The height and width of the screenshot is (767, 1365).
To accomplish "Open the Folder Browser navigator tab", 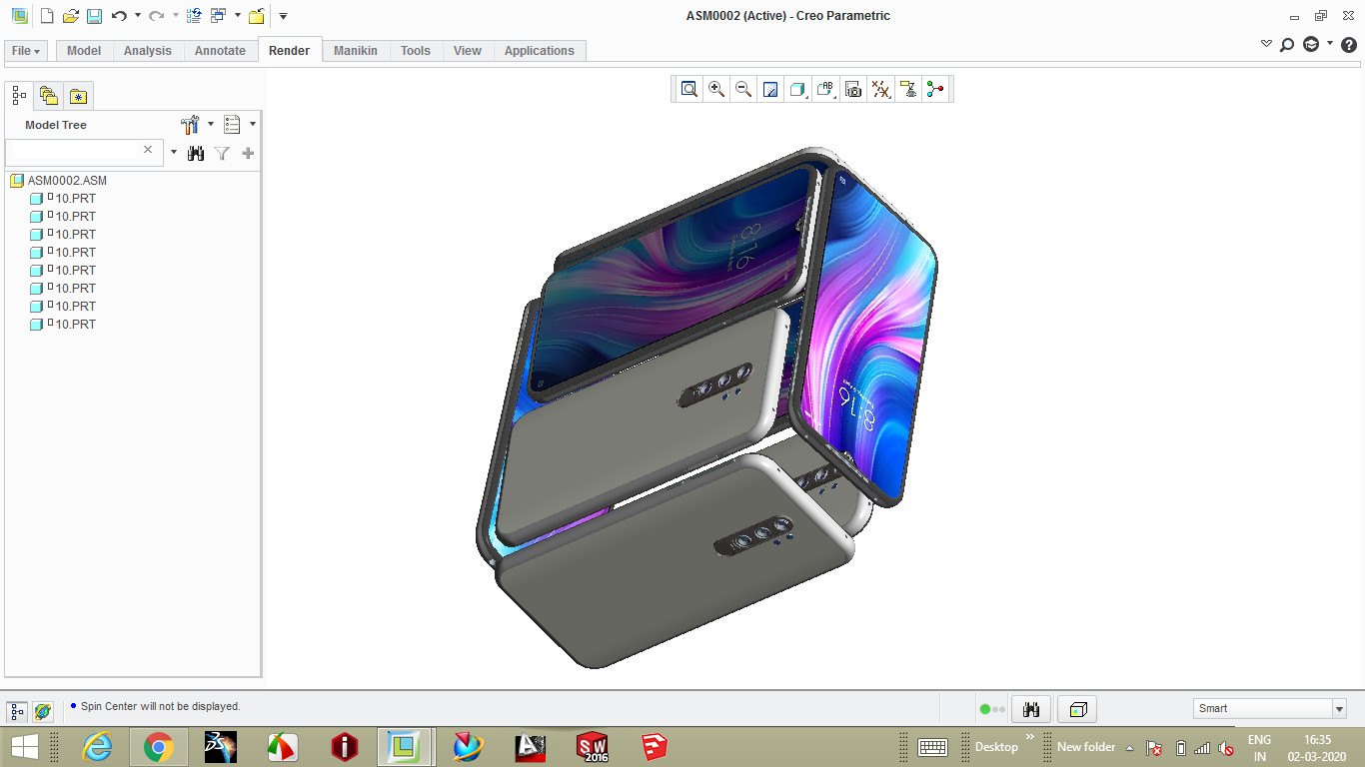I will pos(49,96).
